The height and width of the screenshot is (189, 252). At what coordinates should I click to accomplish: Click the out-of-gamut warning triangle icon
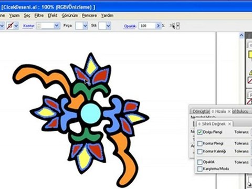250,72
